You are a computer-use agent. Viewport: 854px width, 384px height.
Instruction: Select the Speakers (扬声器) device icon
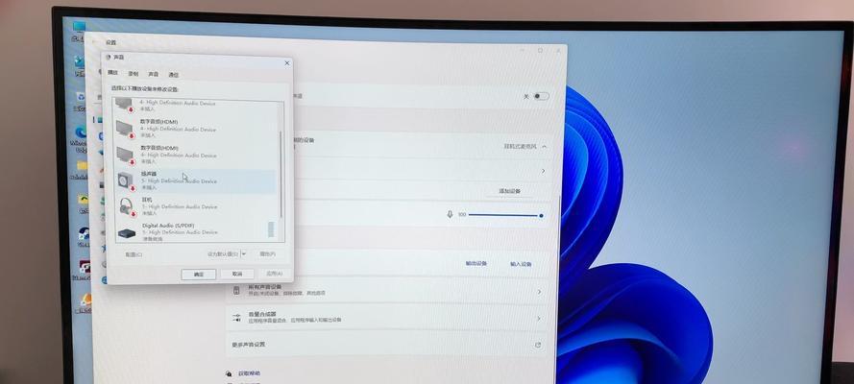pos(126,180)
